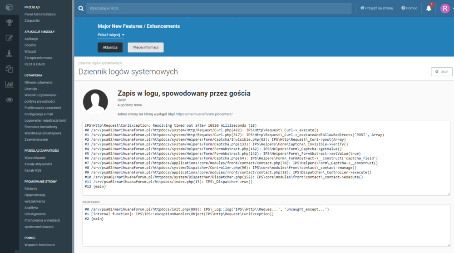Click the 'Usuń' delete button

[441, 72]
